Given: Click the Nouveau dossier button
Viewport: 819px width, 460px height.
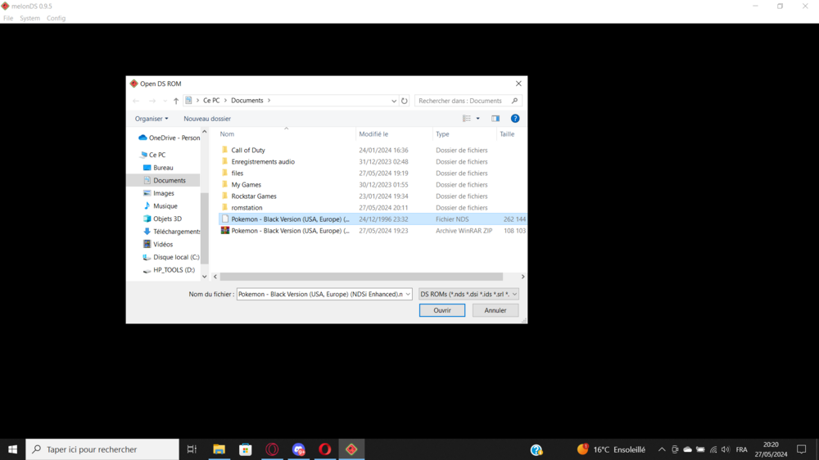Looking at the screenshot, I should click(x=207, y=119).
